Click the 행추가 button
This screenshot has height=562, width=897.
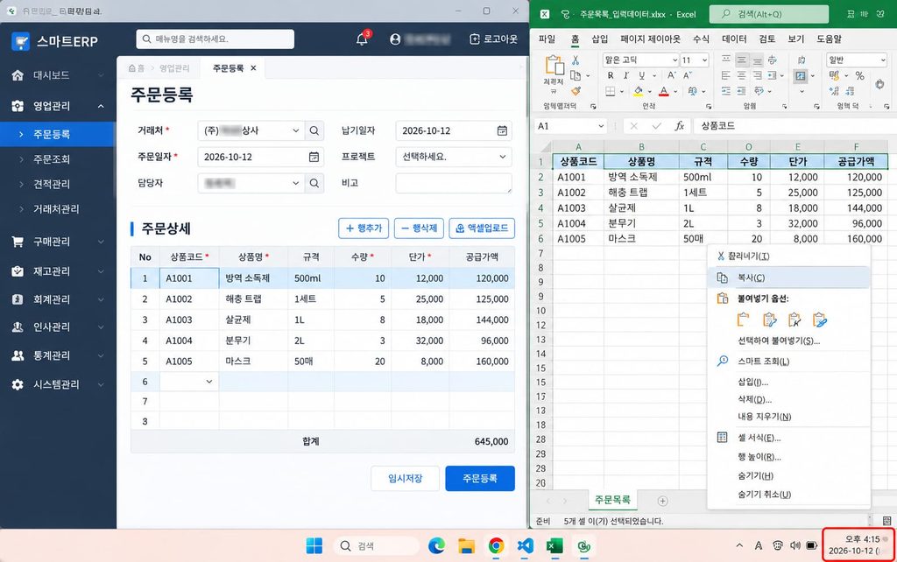point(364,228)
